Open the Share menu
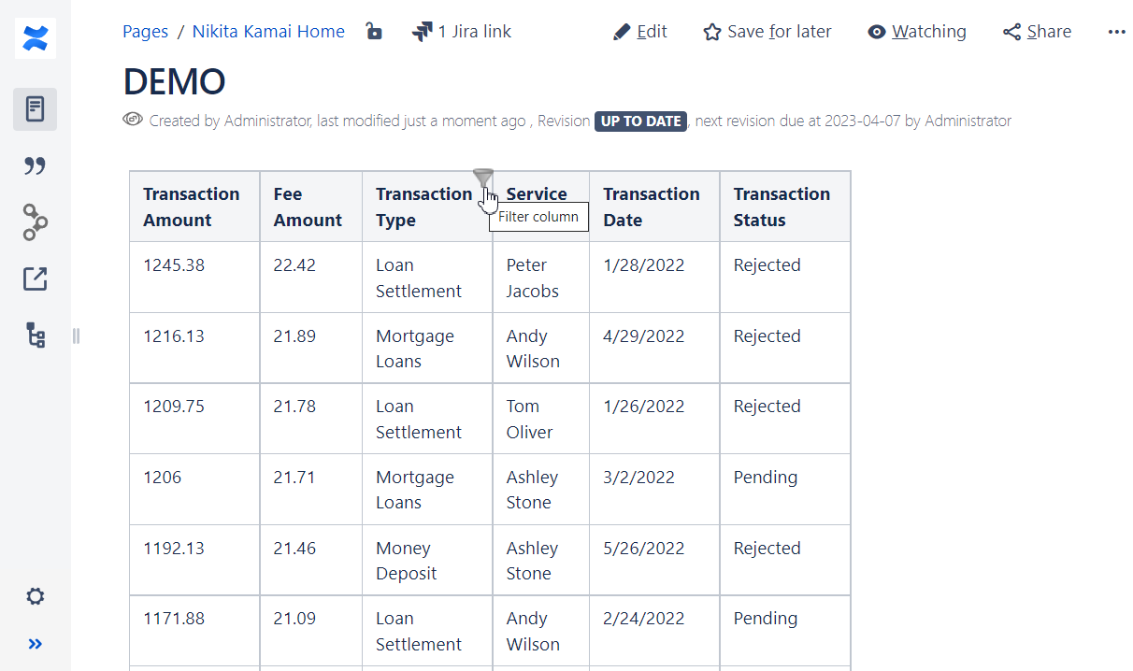Viewport: 1133px width, 671px height. tap(1036, 31)
